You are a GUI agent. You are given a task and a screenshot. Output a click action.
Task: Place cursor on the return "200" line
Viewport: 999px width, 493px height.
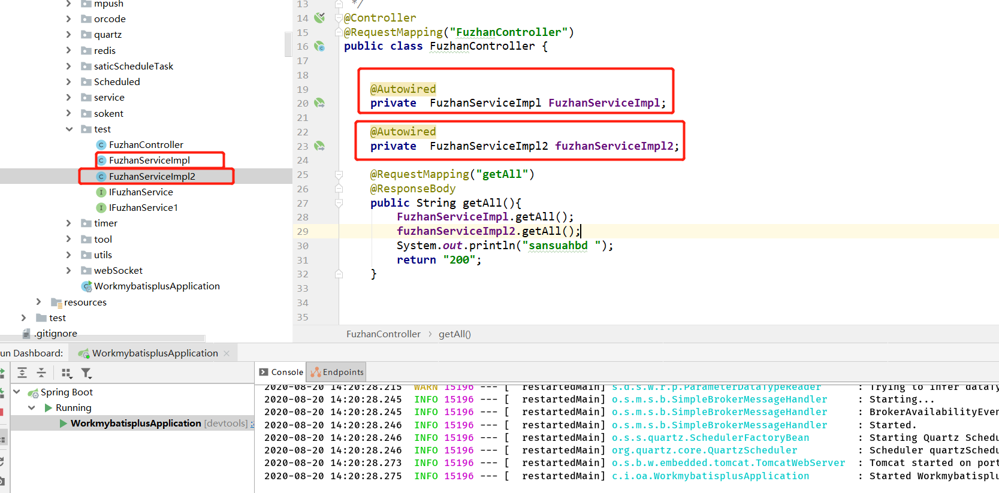coord(439,259)
